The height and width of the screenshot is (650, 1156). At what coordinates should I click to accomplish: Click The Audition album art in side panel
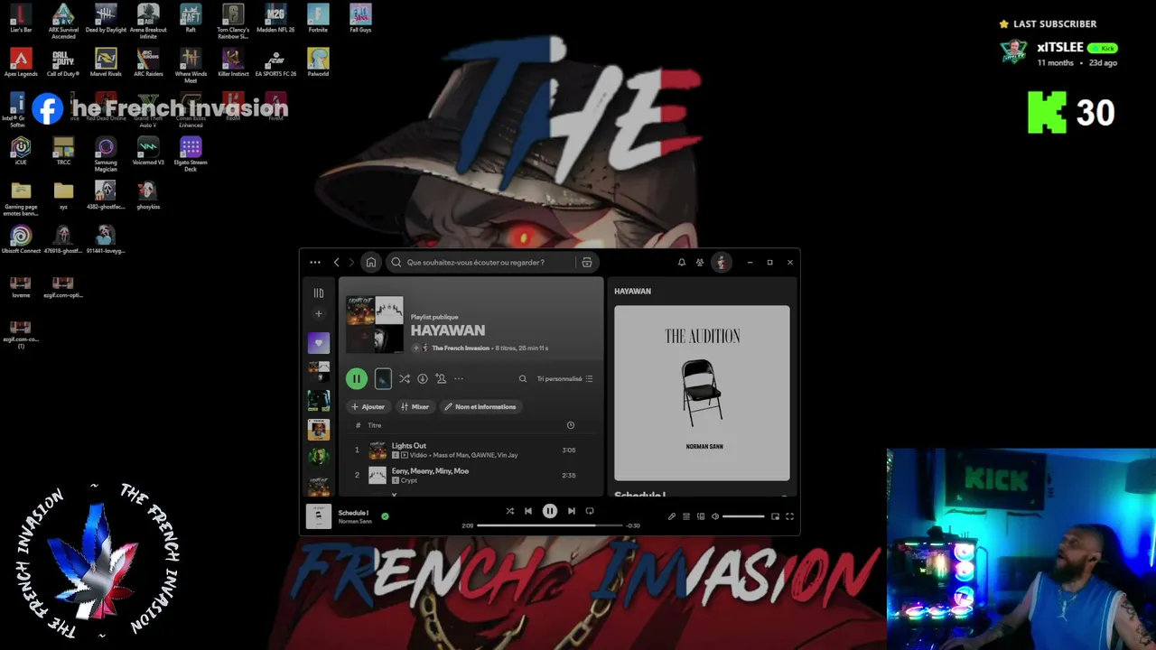click(x=702, y=393)
